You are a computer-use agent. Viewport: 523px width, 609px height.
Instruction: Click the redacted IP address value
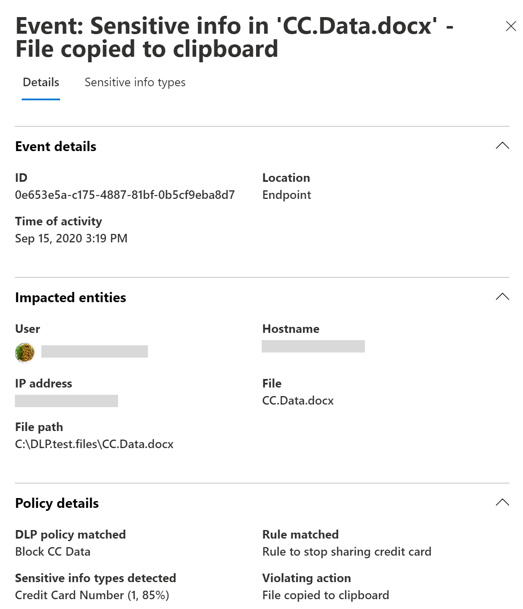pos(66,401)
